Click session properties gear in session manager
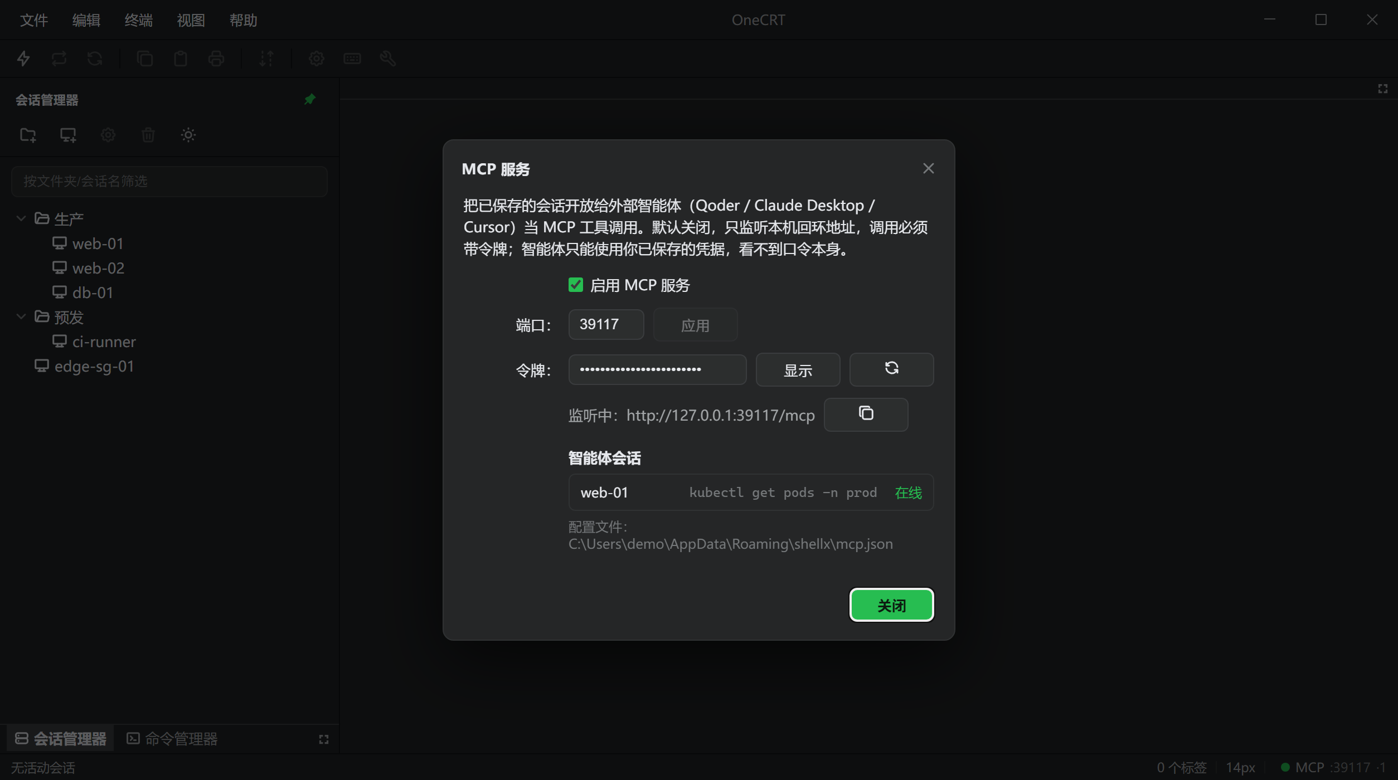Viewport: 1398px width, 780px height. coord(108,135)
